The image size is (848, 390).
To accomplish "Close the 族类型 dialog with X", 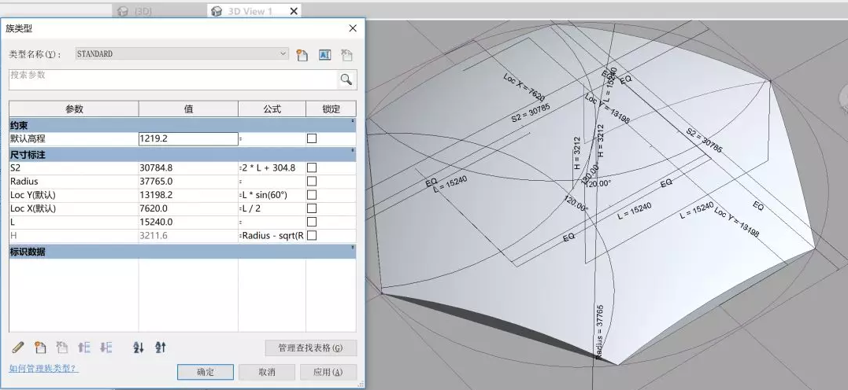I will pyautogui.click(x=353, y=28).
